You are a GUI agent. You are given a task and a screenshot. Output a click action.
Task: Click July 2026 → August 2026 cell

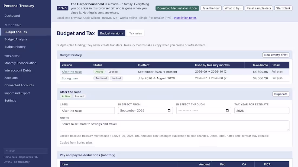(x=156, y=78)
